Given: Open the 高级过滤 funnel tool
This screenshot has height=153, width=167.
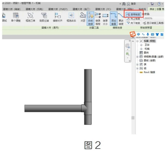Looking at the screenshot, I should pyautogui.click(x=44, y=17).
